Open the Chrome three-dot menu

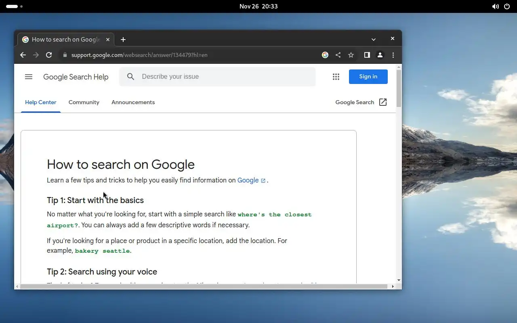[x=393, y=55]
